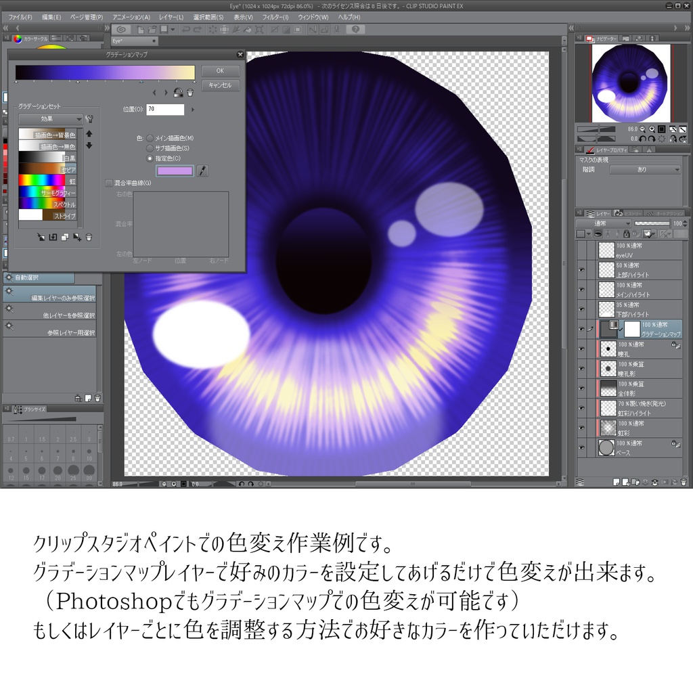Click the 位置(O) value input field
The image size is (693, 693).
[x=165, y=110]
